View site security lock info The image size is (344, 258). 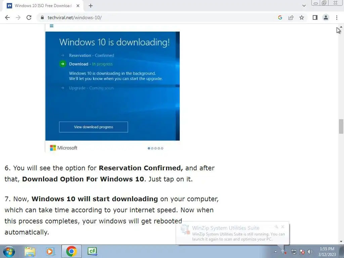click(x=42, y=17)
